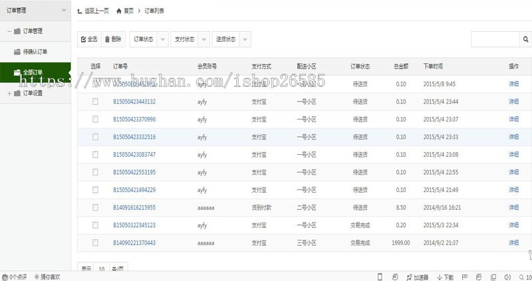Expand the 订单设置 tree node

tap(9, 93)
